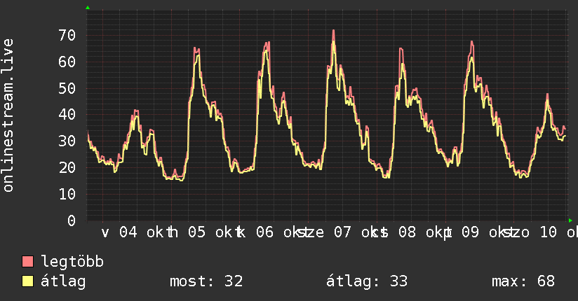Click the pink legtöbb legend swatch
Screen dimensions: 578x301
[27, 262]
